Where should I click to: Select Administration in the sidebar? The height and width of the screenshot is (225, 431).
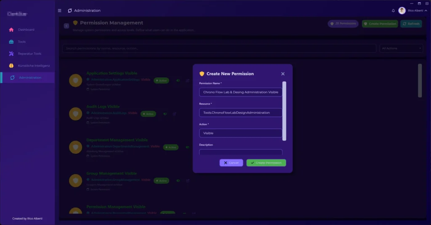[27, 78]
